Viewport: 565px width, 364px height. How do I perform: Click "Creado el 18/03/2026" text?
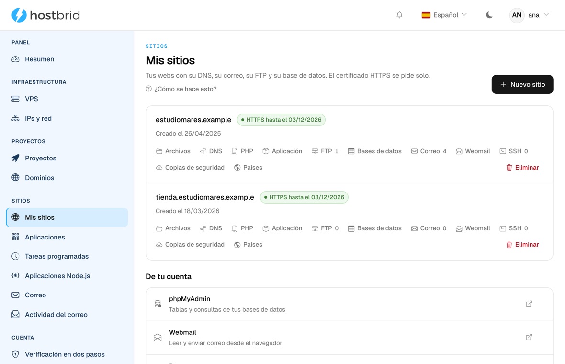187,211
